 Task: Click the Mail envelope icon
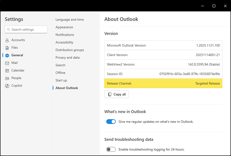pyautogui.click(x=7, y=63)
